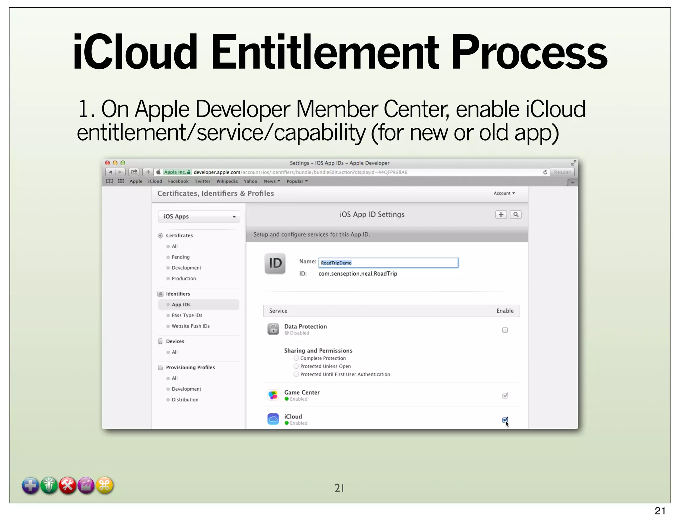Viewport: 680px width, 525px height.
Task: Click the Apple logo in address bar
Action: (x=158, y=172)
